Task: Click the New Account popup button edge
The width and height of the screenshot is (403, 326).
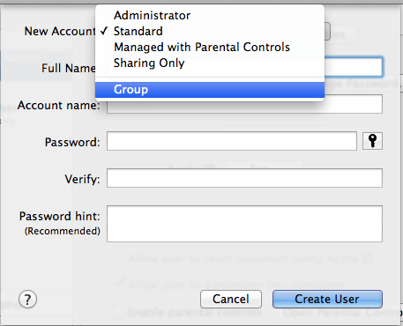Action: [327, 31]
